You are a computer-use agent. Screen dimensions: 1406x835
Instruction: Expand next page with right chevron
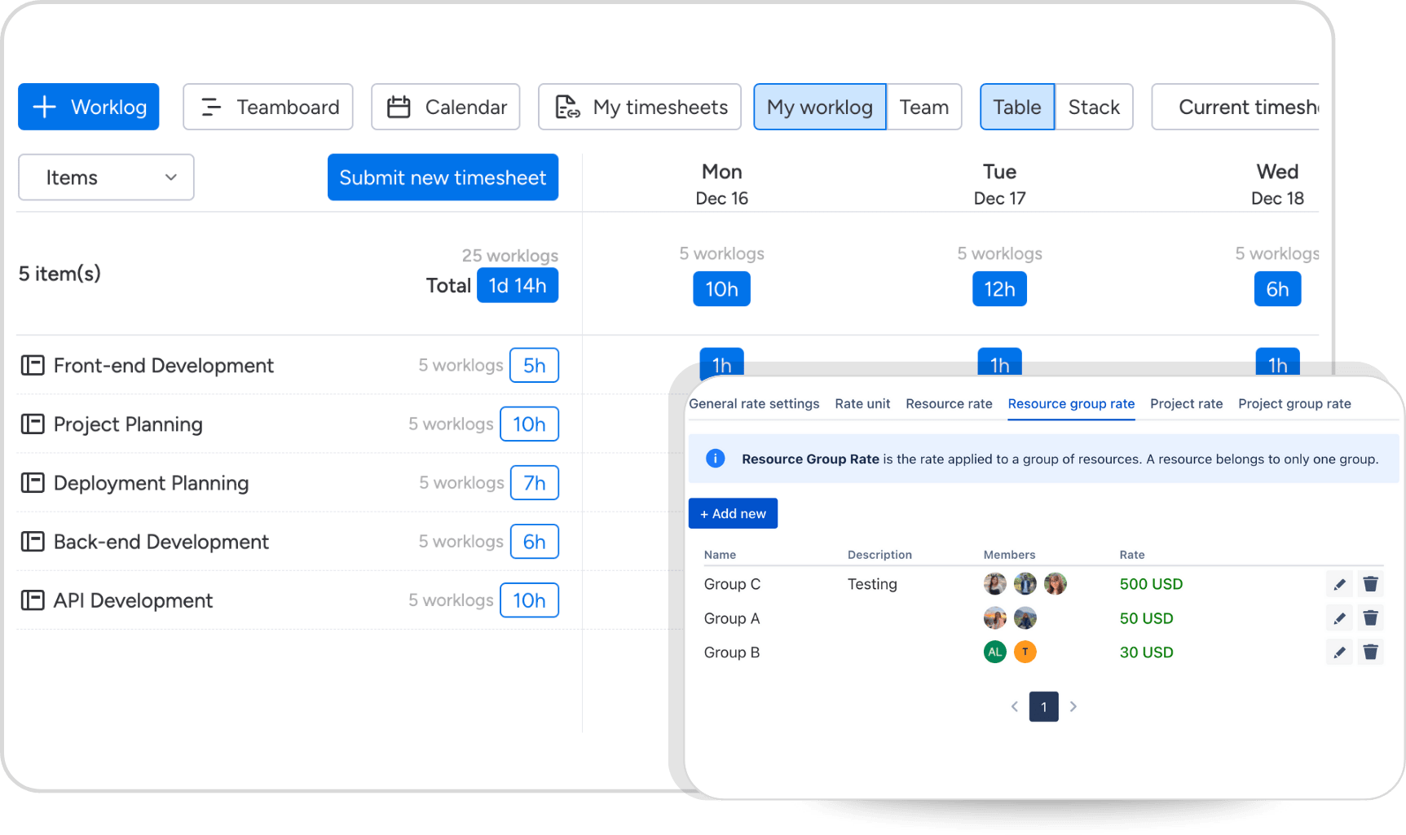coord(1073,706)
